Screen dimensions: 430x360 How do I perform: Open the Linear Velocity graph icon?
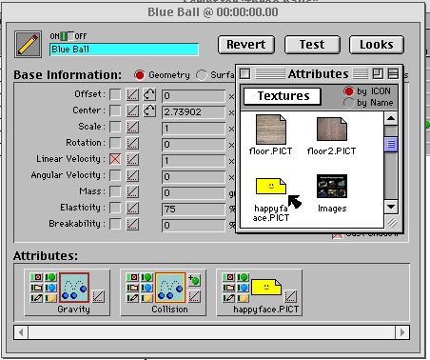pyautogui.click(x=132, y=159)
